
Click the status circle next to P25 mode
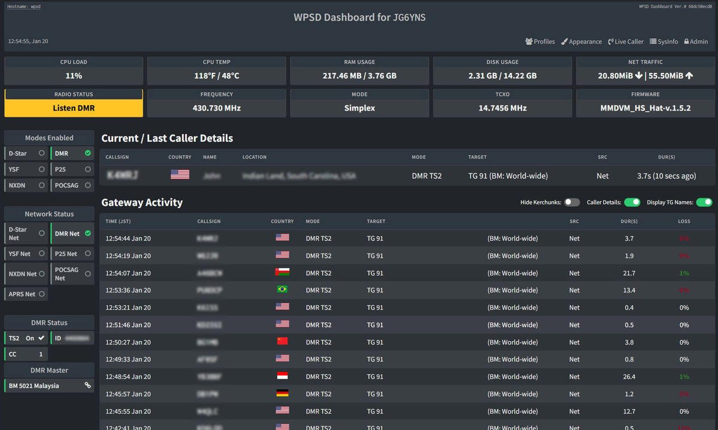click(x=87, y=169)
